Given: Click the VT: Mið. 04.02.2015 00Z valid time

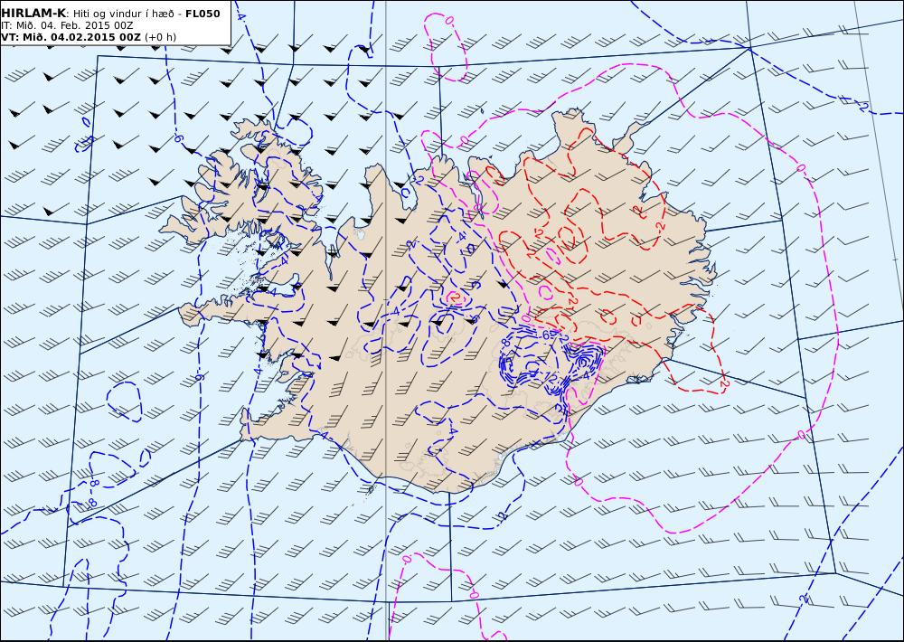Looking at the screenshot, I should 71,37.
